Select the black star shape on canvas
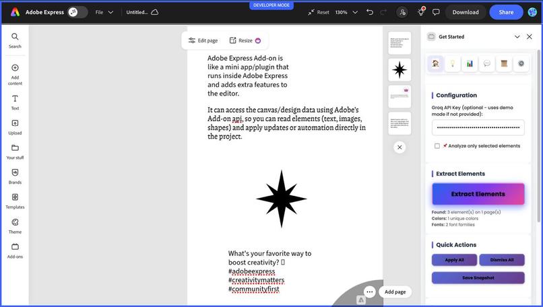 [x=282, y=199]
